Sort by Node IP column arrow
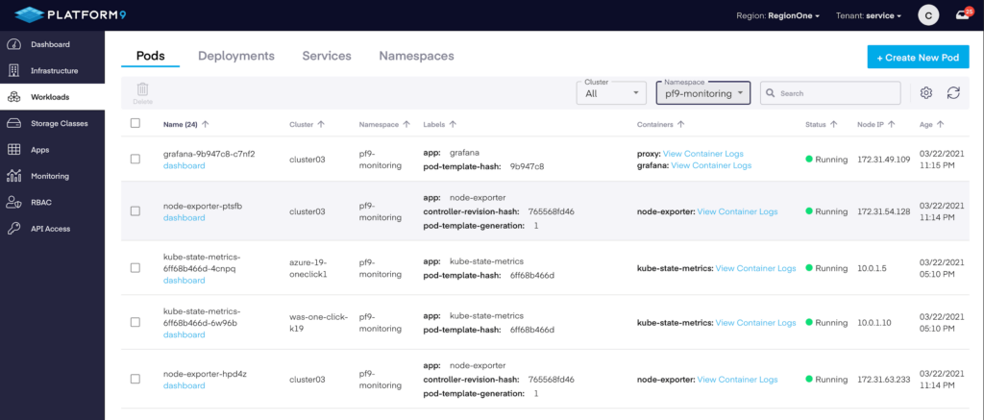The width and height of the screenshot is (984, 420). (891, 124)
